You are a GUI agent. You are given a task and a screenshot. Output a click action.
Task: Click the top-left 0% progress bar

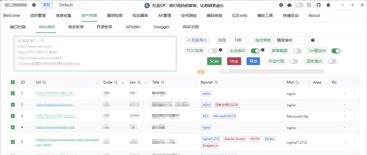[x=16, y=5]
